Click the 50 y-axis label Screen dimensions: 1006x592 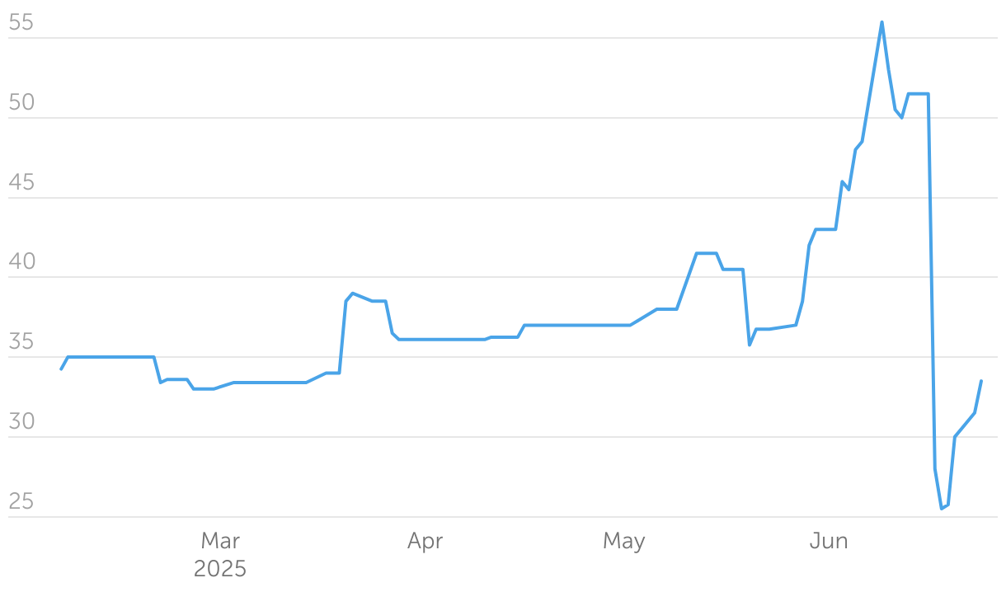[21, 103]
